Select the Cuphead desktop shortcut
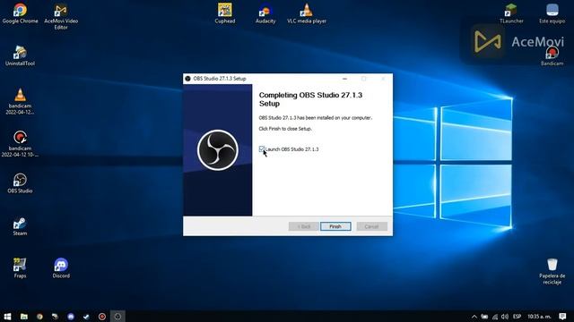Viewport: 574px width, 322px height. pos(225,14)
